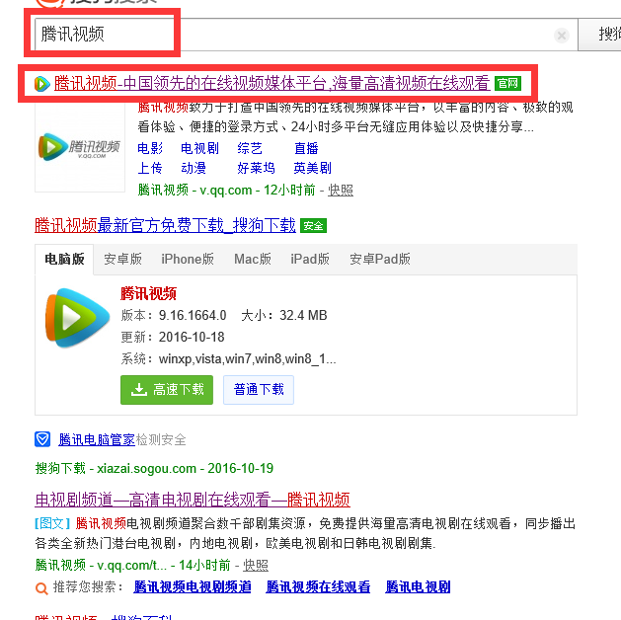Click the green 腾讯视频 - v.qq.com - 12小时前 line
621x620 pixels.
point(226,191)
